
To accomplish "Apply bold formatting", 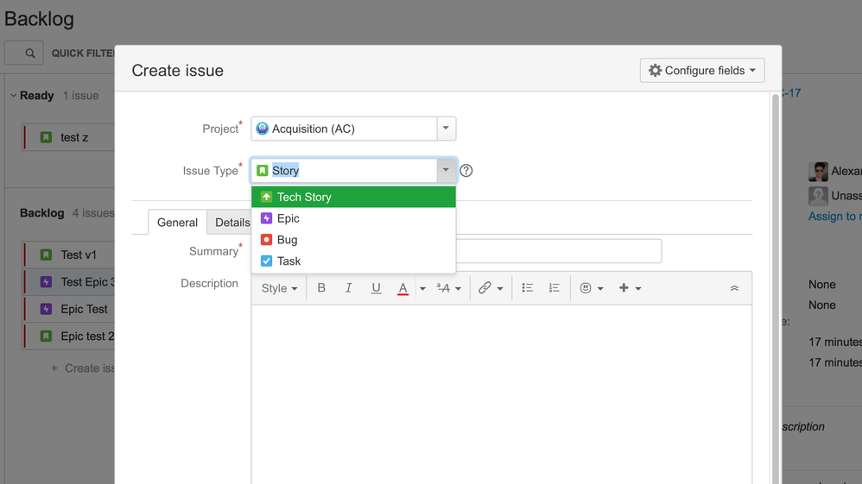I will tap(321, 288).
